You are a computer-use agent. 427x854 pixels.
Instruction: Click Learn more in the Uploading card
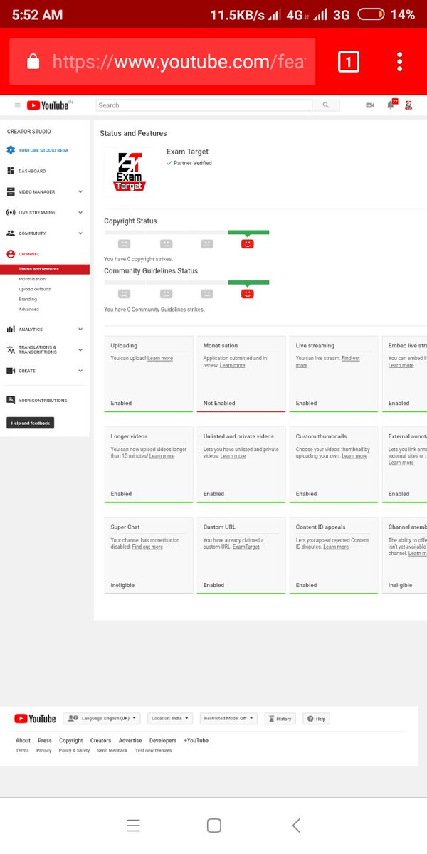(160, 358)
